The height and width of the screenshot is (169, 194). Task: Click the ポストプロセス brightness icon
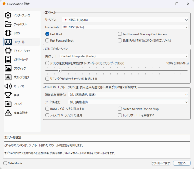pos(8,77)
